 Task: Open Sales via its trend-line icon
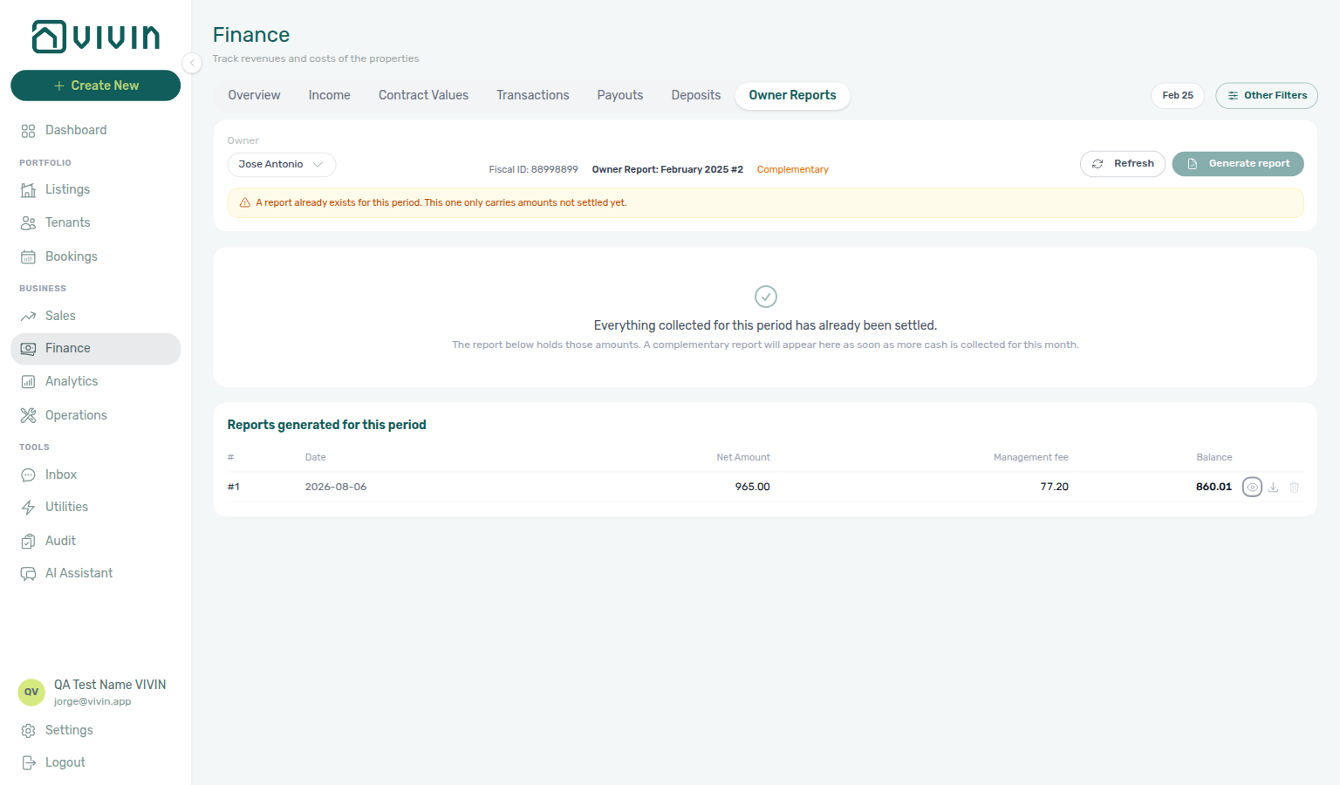pos(28,317)
